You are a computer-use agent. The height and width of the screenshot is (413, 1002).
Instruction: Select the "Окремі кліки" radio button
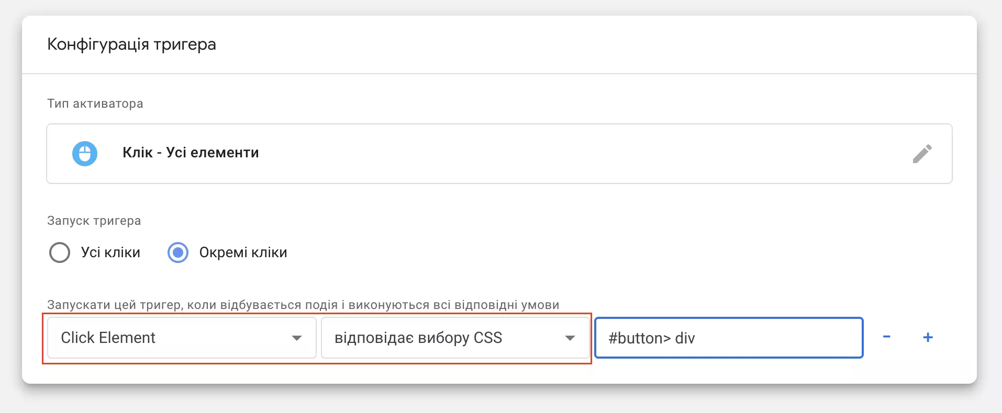coord(178,253)
